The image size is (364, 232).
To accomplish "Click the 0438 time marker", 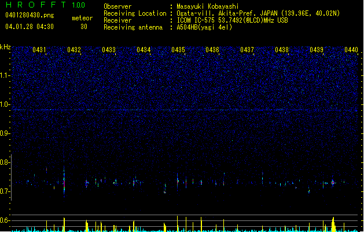I will coord(282,49).
